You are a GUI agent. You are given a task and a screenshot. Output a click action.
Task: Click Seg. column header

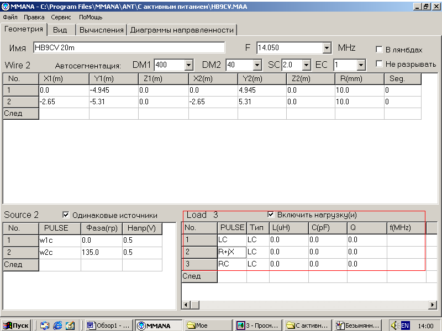click(x=403, y=79)
